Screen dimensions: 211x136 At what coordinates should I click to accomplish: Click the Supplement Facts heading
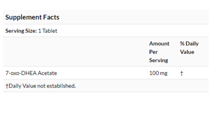point(32,17)
